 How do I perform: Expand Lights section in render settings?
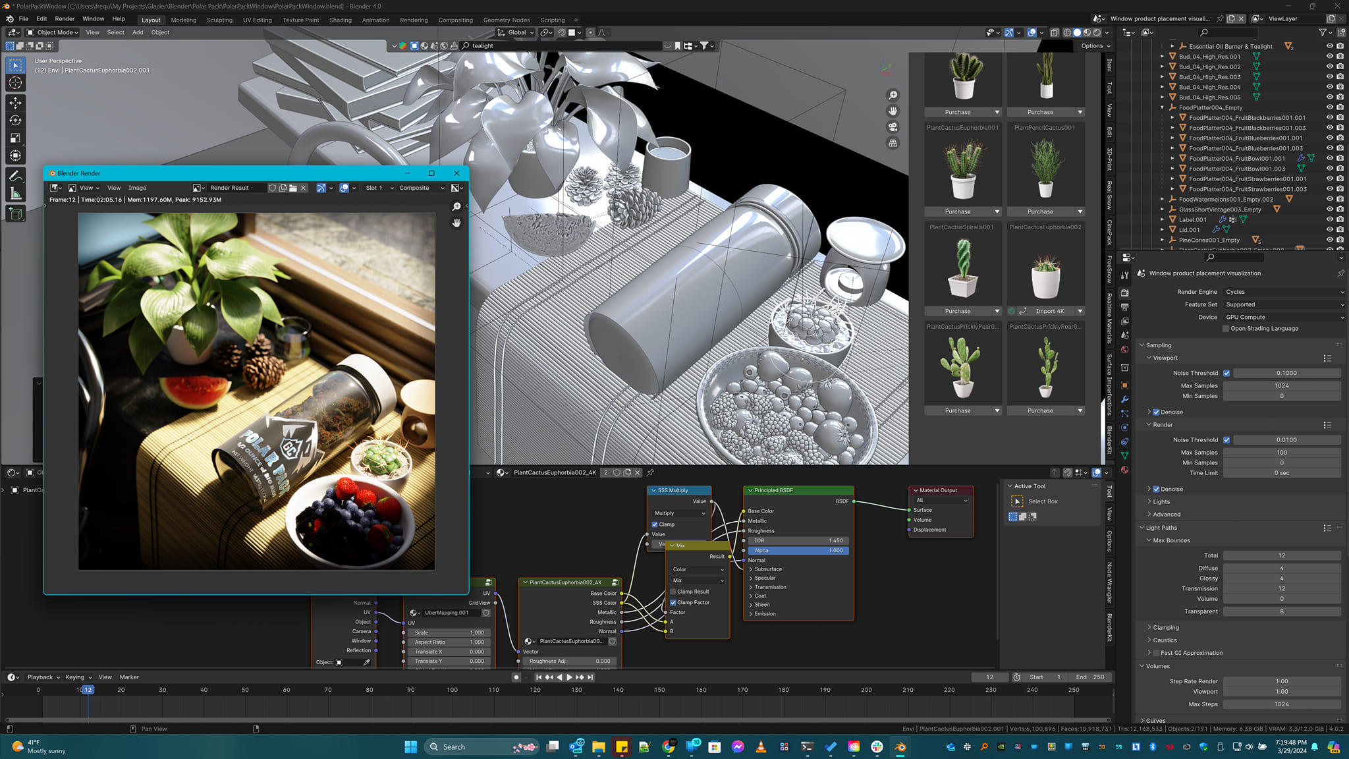[1161, 502]
